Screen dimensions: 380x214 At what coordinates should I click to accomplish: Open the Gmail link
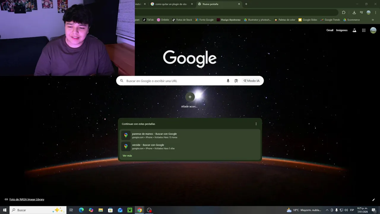(330, 30)
